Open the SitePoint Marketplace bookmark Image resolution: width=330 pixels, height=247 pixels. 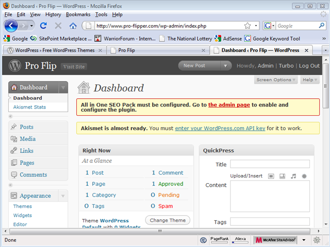click(61, 39)
